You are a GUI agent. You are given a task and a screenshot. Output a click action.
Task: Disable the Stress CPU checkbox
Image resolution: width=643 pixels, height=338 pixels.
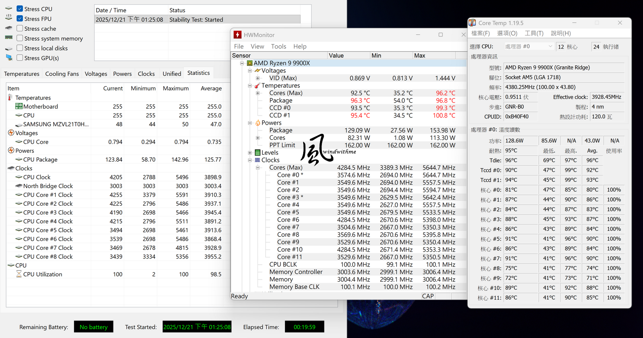pos(20,9)
